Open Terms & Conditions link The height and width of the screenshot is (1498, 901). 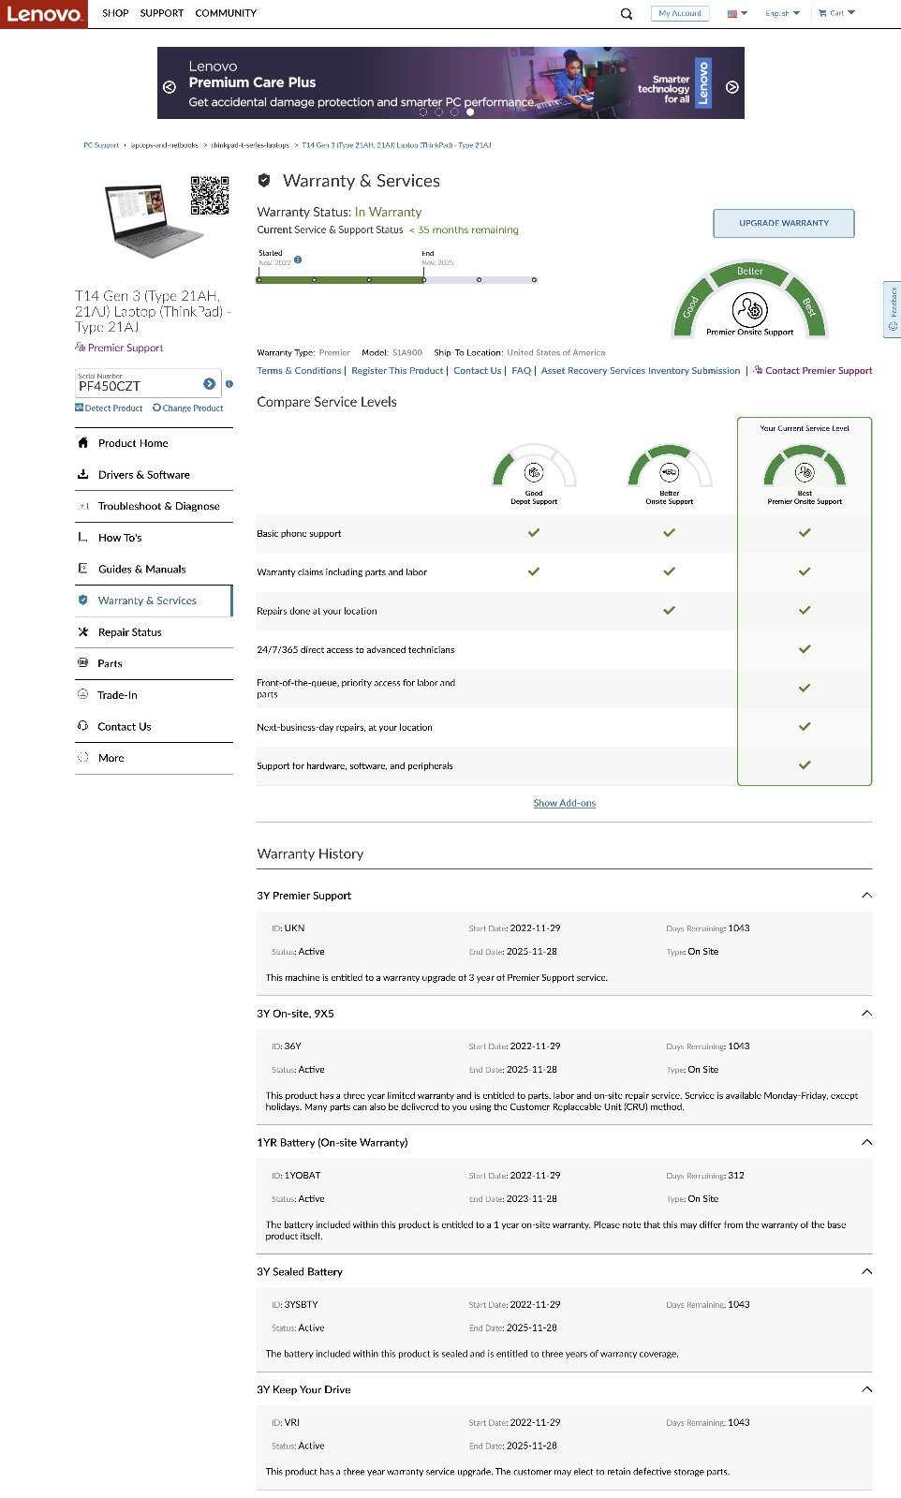[299, 371]
